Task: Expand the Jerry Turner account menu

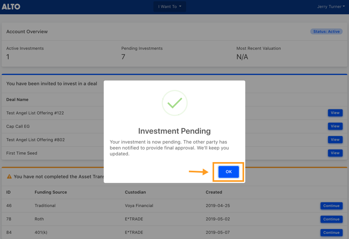Action: click(x=331, y=7)
